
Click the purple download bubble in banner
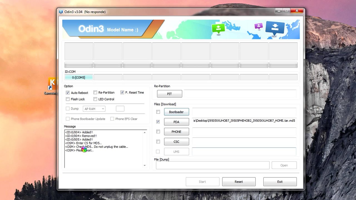pos(259,26)
